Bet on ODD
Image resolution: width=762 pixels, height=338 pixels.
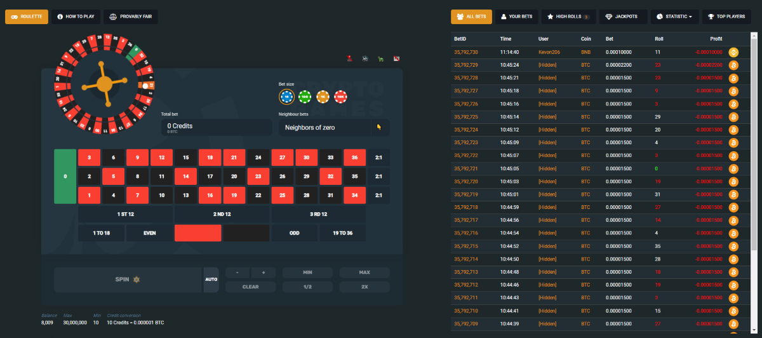(x=295, y=233)
